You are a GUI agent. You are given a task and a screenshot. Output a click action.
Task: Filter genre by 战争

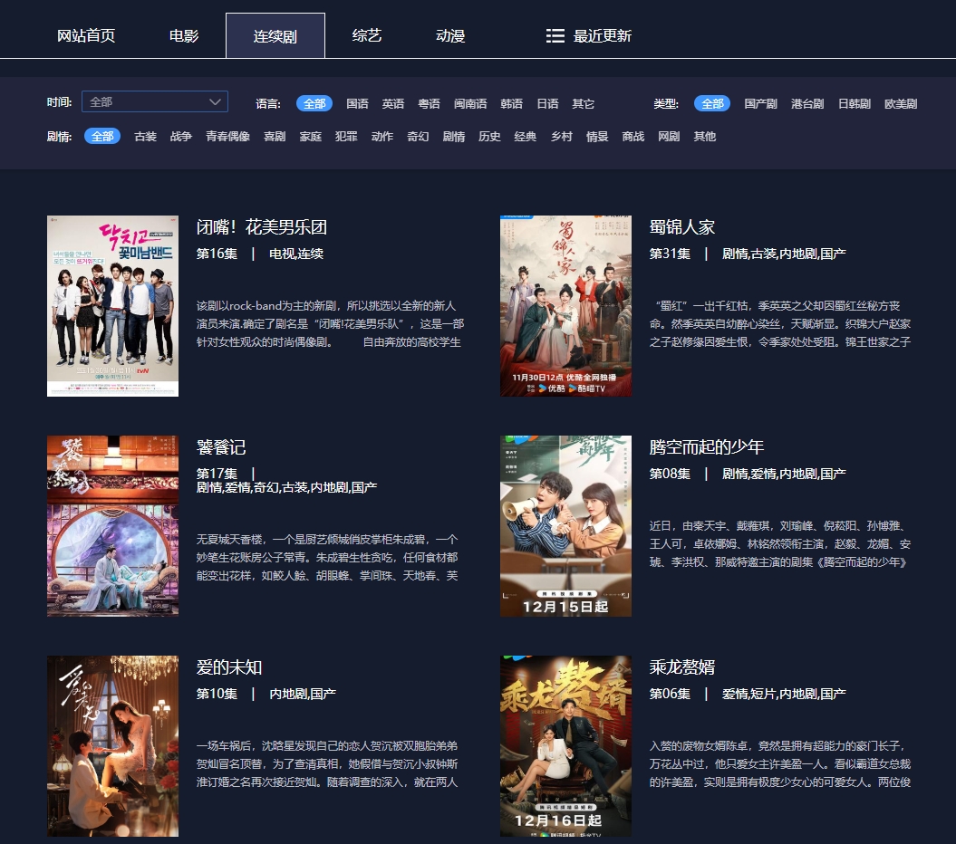[x=181, y=137]
